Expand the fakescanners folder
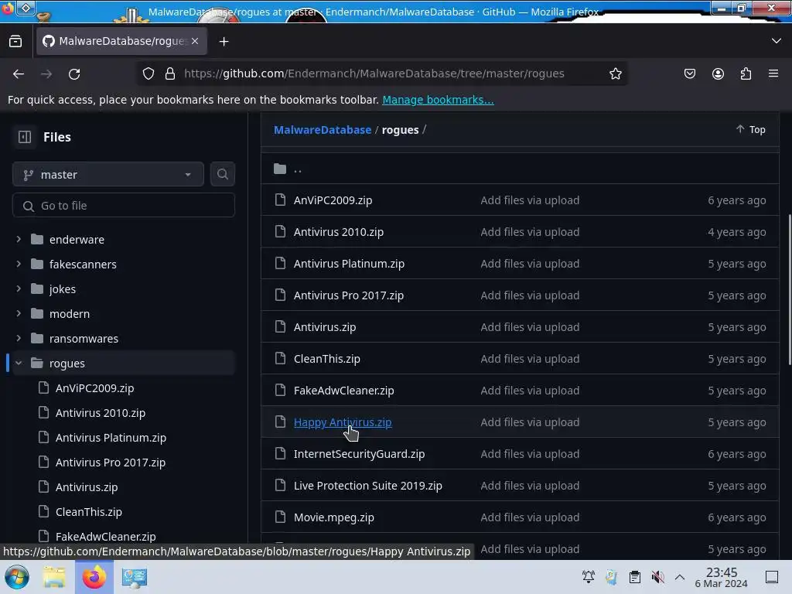This screenshot has width=792, height=594. (x=19, y=264)
